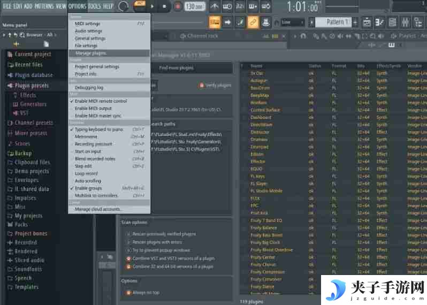Click the arrow auto-scroll toolbar icon
This screenshot has height=305, width=427.
tap(227, 22)
